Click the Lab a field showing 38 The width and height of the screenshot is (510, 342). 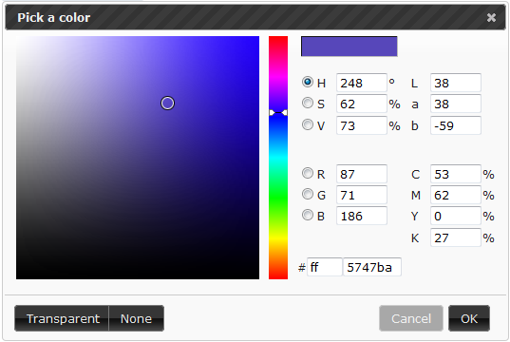point(455,104)
